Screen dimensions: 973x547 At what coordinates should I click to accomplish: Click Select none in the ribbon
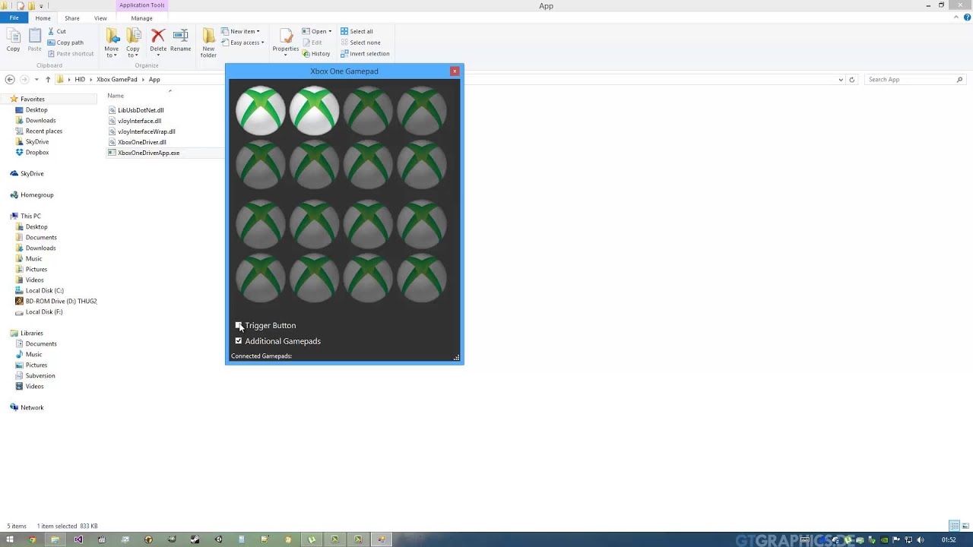pyautogui.click(x=360, y=43)
